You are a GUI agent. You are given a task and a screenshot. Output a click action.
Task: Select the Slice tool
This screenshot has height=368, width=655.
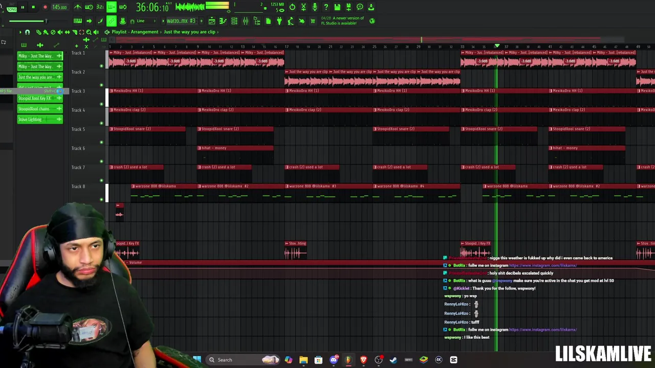74,32
